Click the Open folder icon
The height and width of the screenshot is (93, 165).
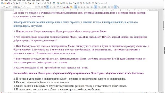click(x=5, y=3)
